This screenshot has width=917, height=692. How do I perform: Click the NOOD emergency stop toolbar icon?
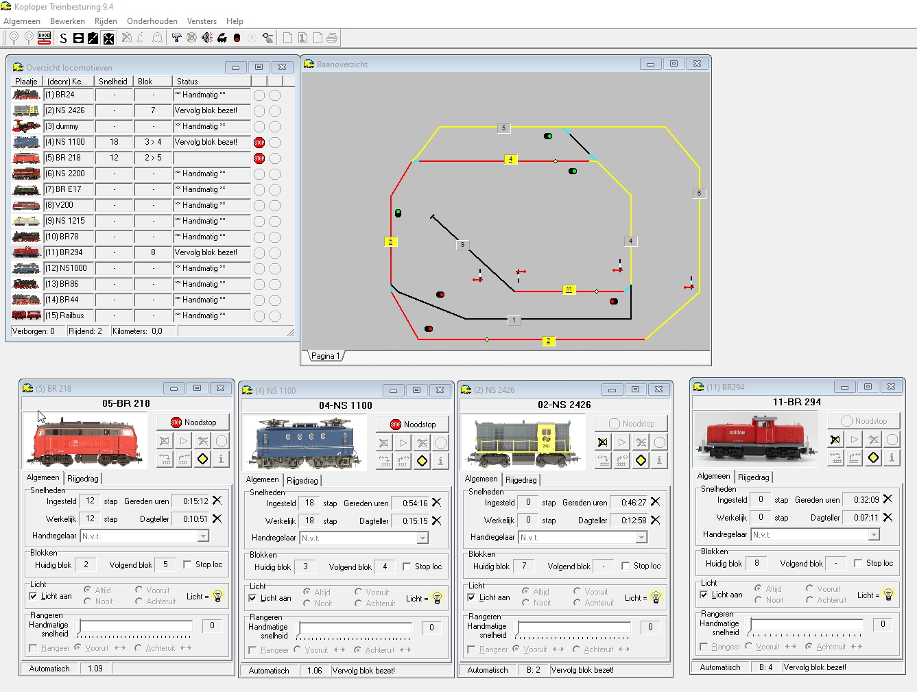[45, 38]
